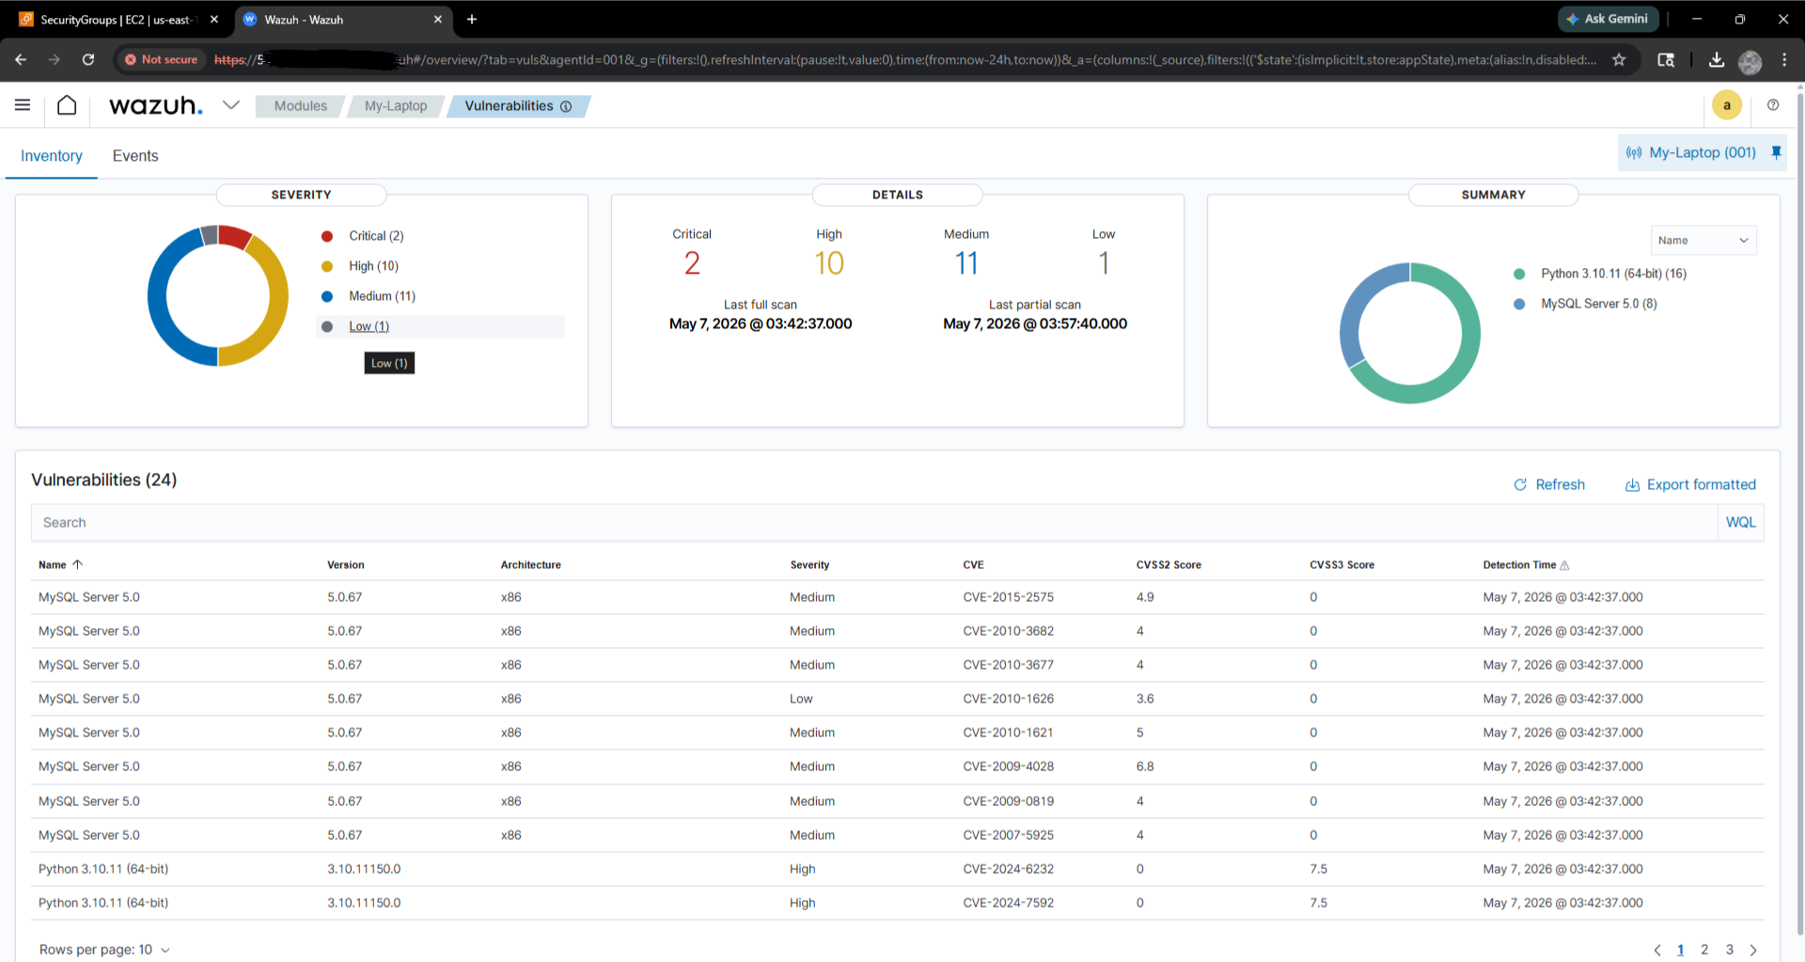Open the Modules breadcrumb
Image resolution: width=1805 pixels, height=962 pixels.
[301, 106]
